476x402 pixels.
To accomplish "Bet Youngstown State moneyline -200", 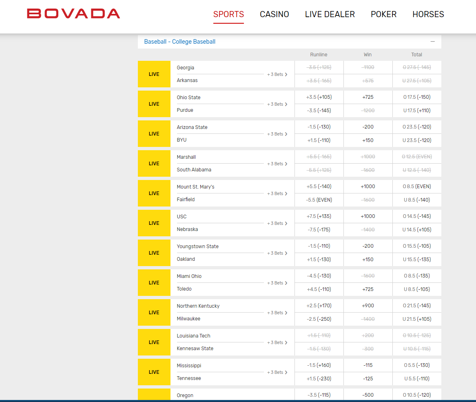I will 368,246.
